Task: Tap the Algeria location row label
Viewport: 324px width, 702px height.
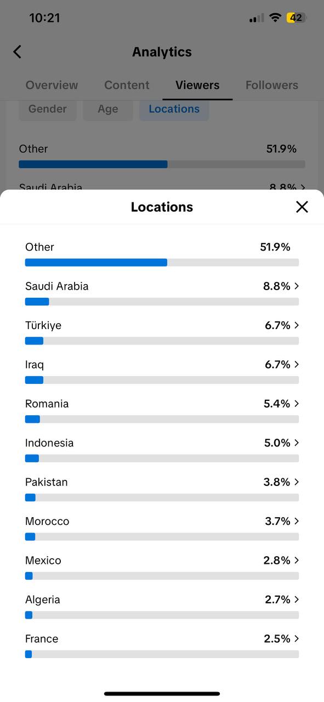Action: tap(43, 599)
